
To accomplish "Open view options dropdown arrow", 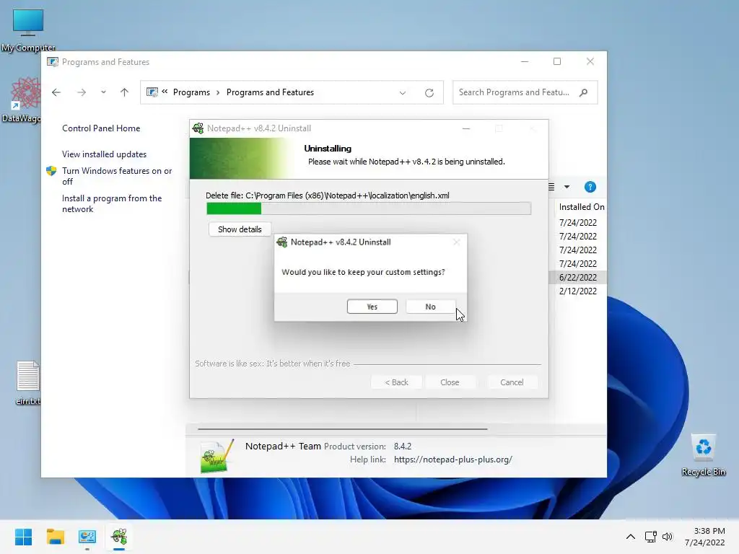I will (x=567, y=187).
